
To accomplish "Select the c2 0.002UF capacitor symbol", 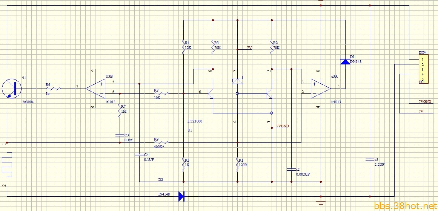I will point(291,170).
